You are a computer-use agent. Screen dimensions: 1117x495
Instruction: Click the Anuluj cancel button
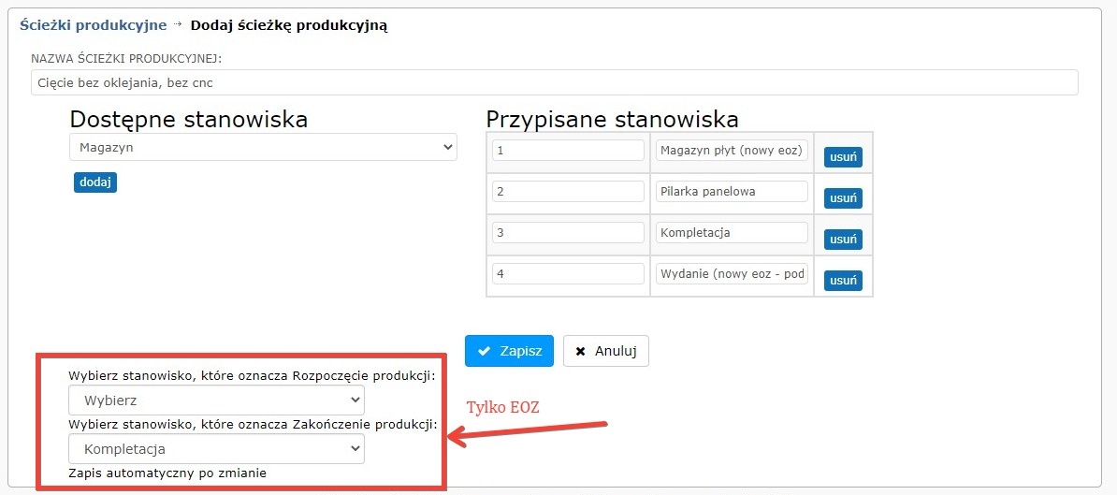point(605,351)
